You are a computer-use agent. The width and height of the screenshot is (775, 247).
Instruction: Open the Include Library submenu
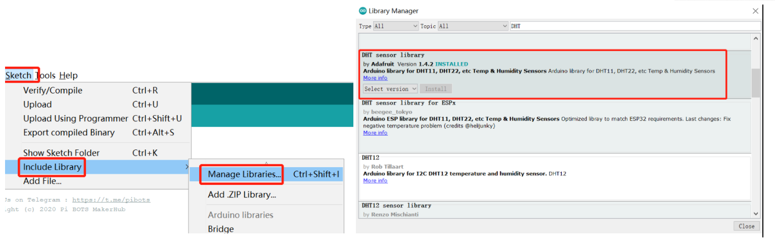(98, 167)
